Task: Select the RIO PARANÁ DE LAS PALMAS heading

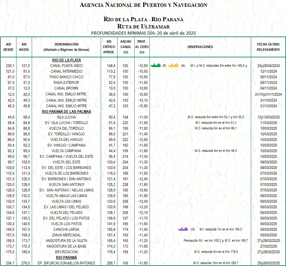Action: pos(67,111)
